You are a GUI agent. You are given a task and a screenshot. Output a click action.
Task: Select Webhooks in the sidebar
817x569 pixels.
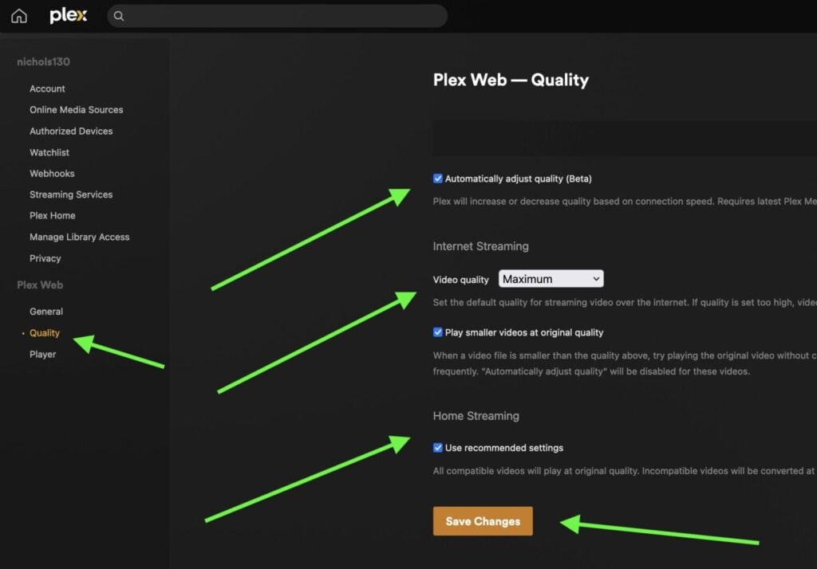(x=52, y=174)
